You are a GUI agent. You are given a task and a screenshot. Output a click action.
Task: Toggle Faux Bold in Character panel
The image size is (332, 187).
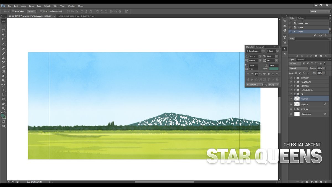click(248, 74)
